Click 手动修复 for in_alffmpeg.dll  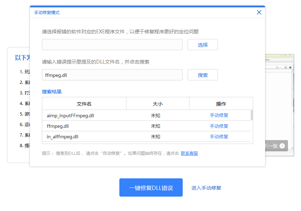click(x=219, y=137)
